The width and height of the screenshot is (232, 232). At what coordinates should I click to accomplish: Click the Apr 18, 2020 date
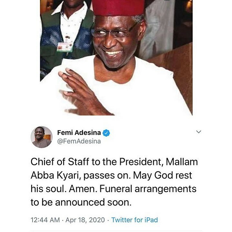[x=85, y=220]
